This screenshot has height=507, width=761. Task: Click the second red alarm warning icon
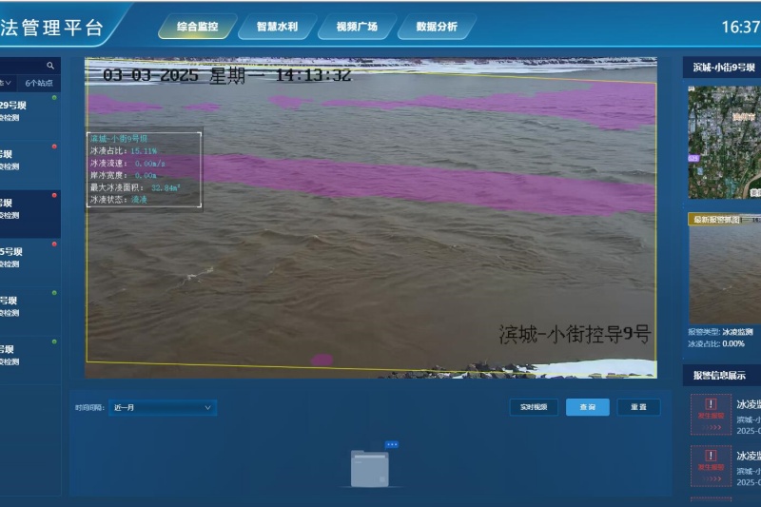[711, 465]
